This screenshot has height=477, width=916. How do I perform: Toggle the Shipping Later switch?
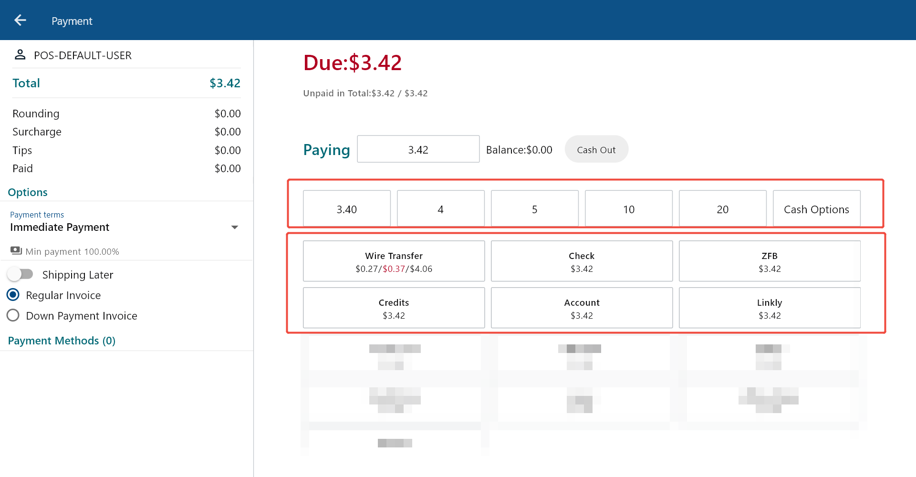[21, 274]
